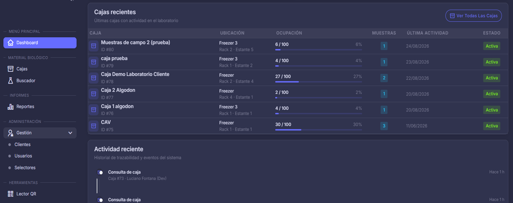Click Activa status of Caja 2 Algodon
This screenshot has width=513, height=203.
click(492, 94)
